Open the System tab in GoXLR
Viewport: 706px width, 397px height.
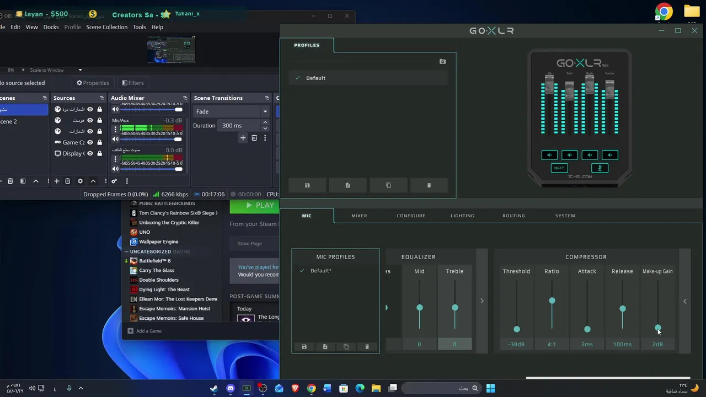[565, 216]
